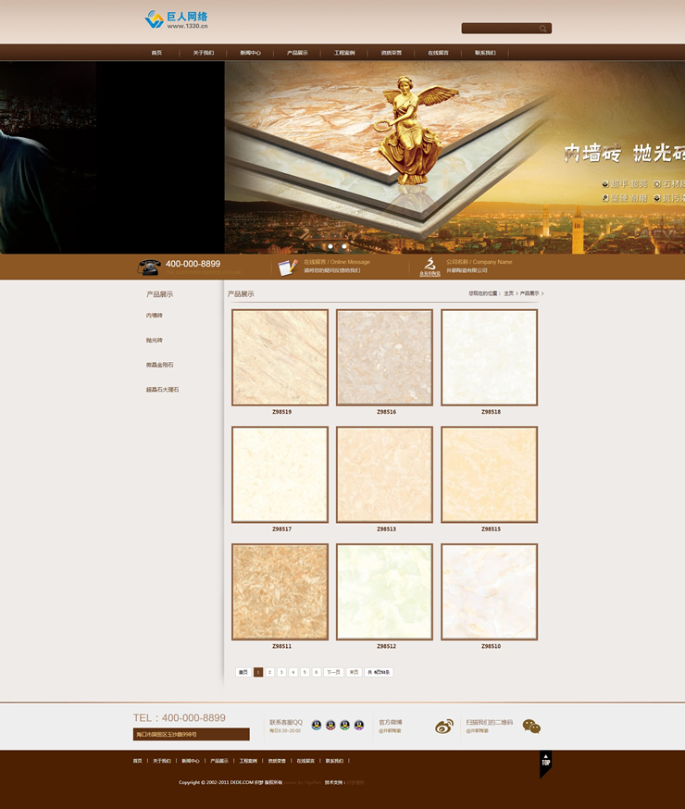Go to pagination page 4
This screenshot has width=685, height=809.
pyautogui.click(x=293, y=672)
